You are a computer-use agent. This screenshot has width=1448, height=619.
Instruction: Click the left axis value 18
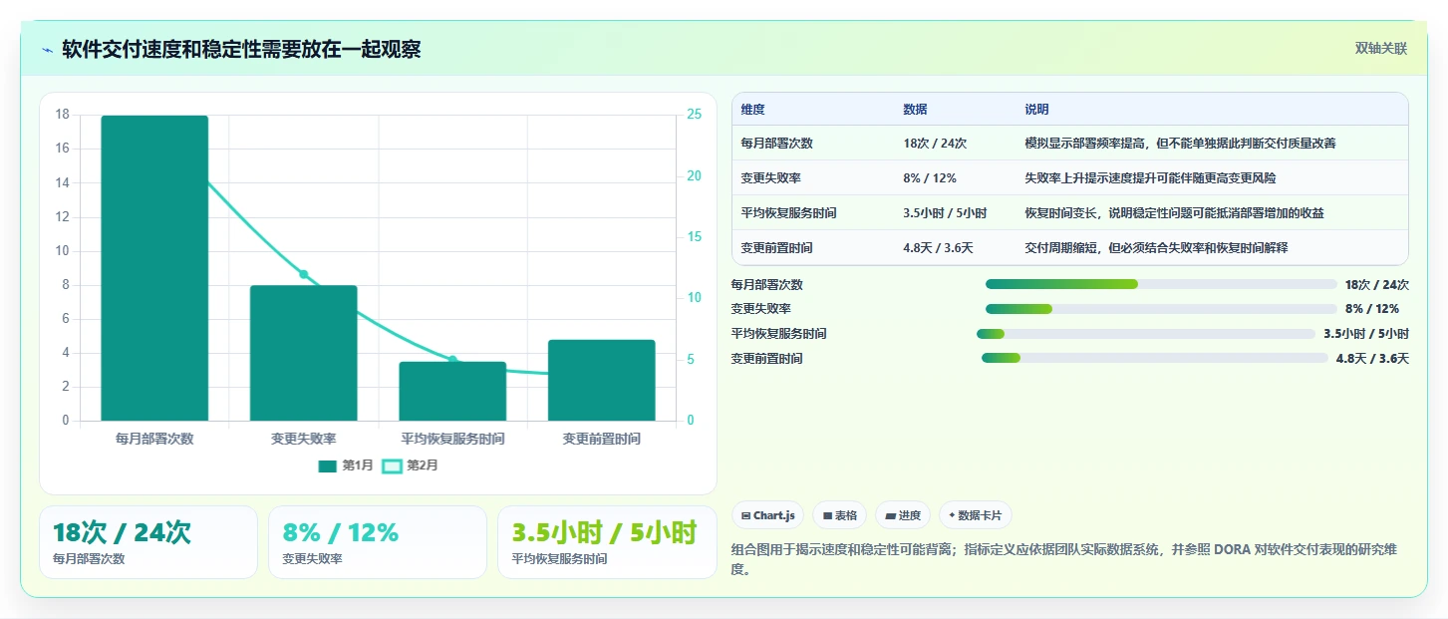coord(62,115)
